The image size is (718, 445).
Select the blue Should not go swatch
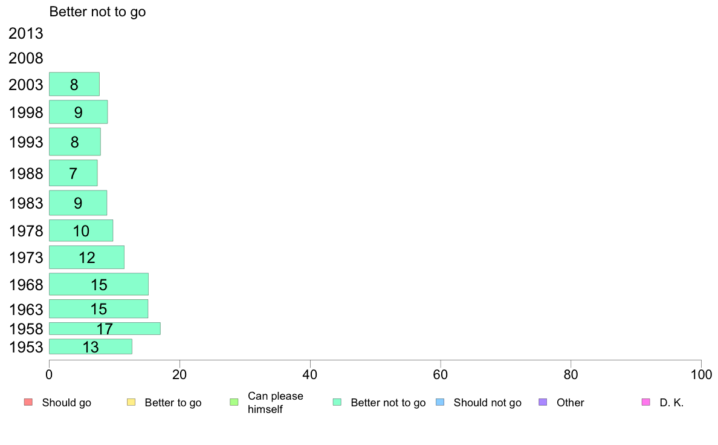tap(440, 403)
